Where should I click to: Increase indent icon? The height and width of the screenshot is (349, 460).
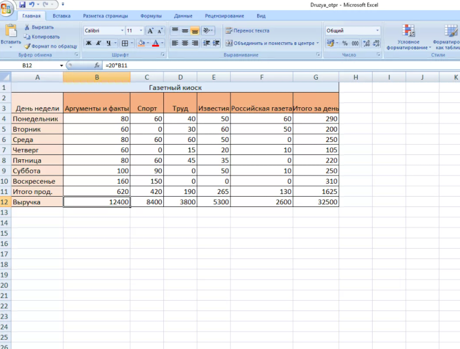click(216, 43)
